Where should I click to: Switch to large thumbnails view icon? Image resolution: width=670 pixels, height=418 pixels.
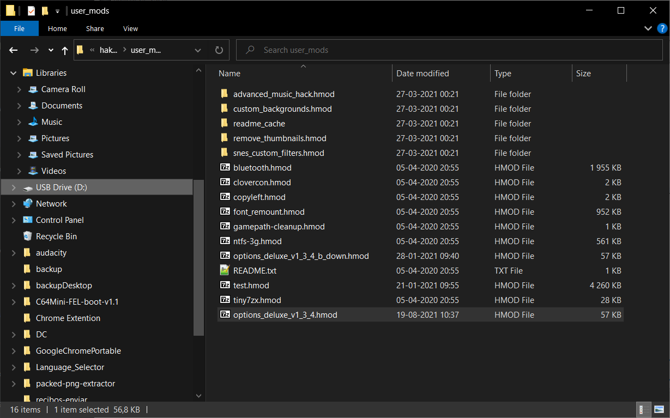[659, 409]
